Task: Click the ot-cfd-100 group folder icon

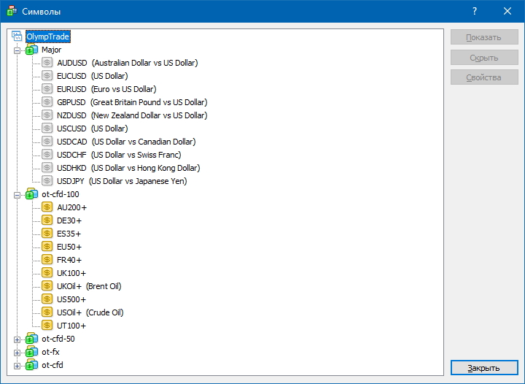Action: pos(31,194)
